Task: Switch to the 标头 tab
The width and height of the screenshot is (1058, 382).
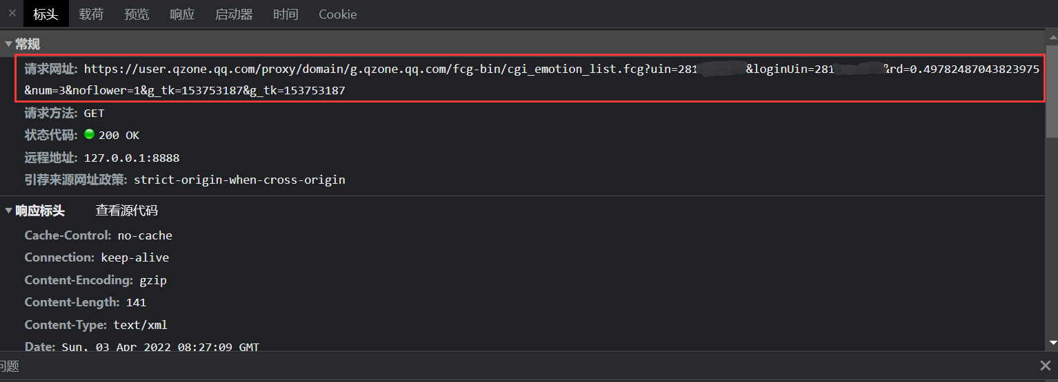Action: [46, 14]
